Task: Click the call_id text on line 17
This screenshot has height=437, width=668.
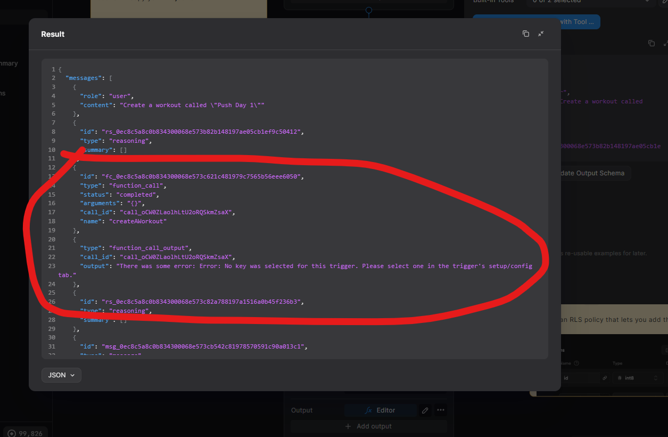Action: click(158, 212)
